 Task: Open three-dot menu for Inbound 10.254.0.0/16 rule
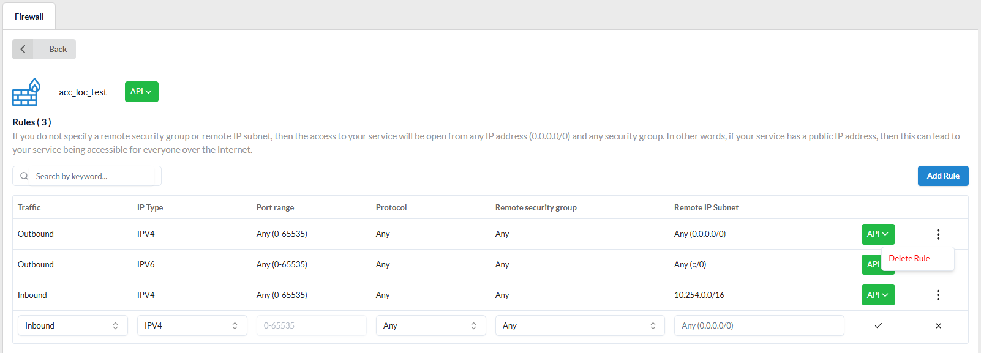click(938, 295)
